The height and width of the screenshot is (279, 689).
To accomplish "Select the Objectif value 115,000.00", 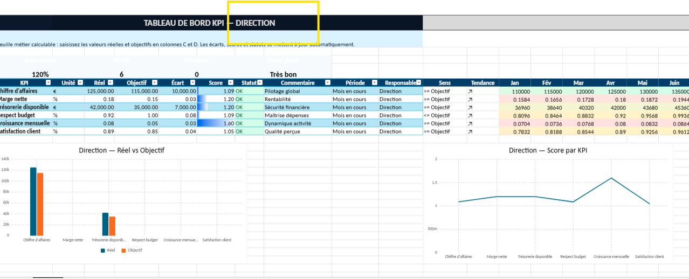I will 137,92.
